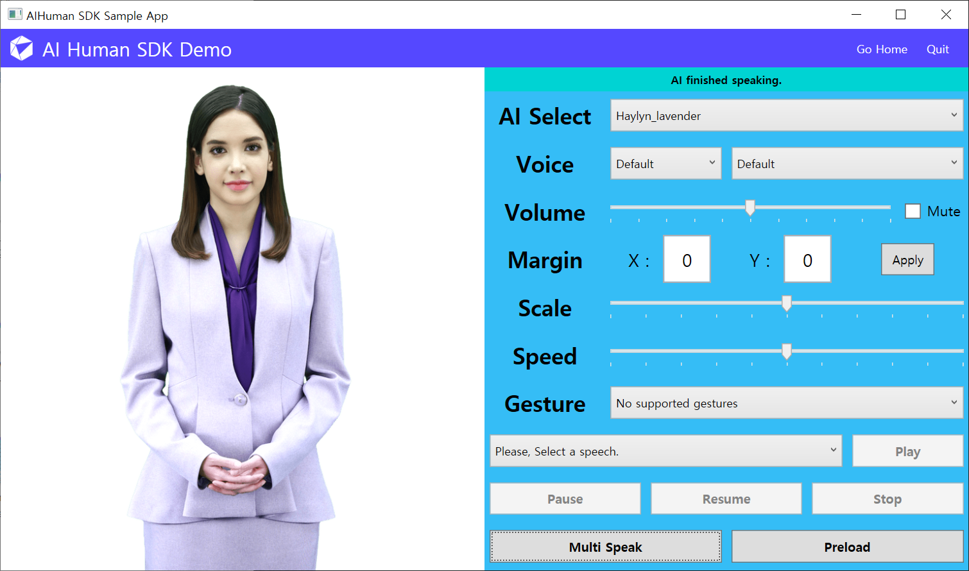Viewport: 969px width, 571px height.
Task: Click the 'AI finished speaking.' status text
Action: pyautogui.click(x=726, y=80)
